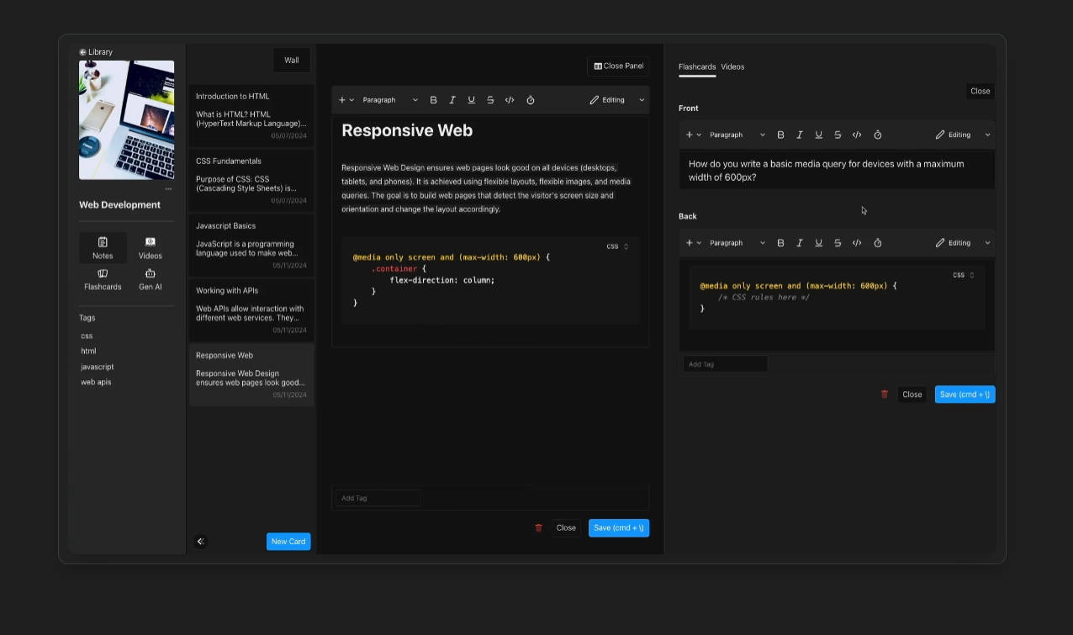
Task: Click the Front question text about media query
Action: pos(827,171)
